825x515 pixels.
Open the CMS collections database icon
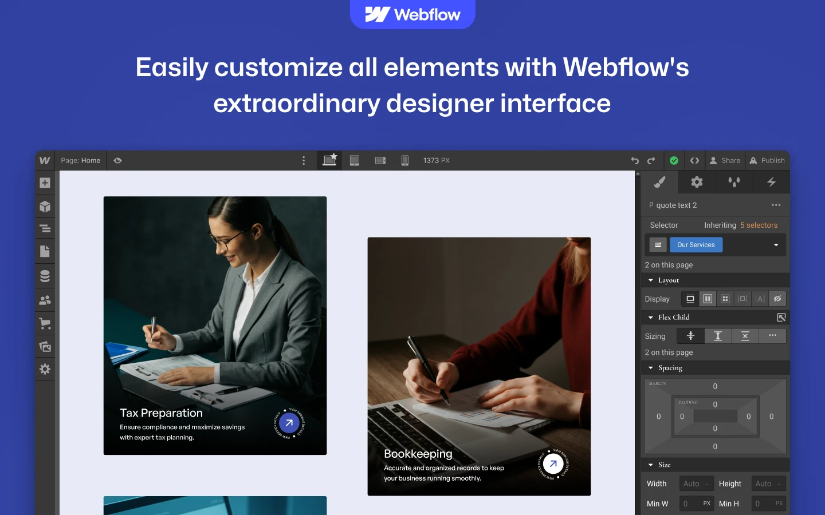tap(45, 276)
